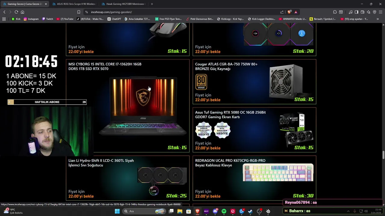This screenshot has height=216, width=385.
Task: Switch to the Gaming Gecesi tab
Action: [25, 4]
